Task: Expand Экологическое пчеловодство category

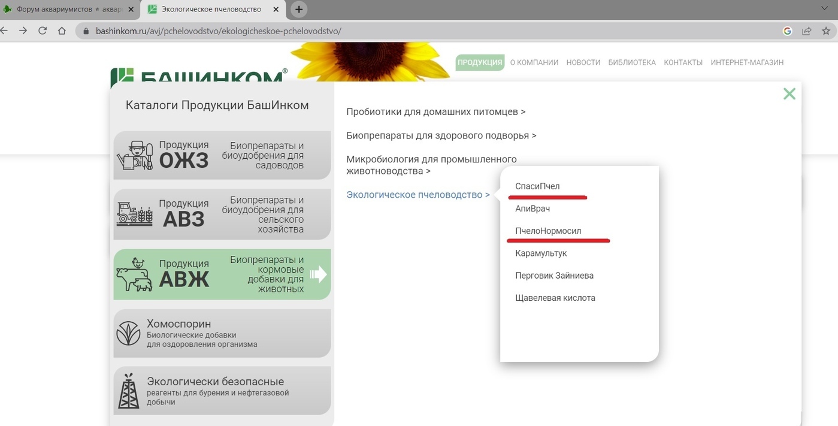Action: (x=418, y=195)
